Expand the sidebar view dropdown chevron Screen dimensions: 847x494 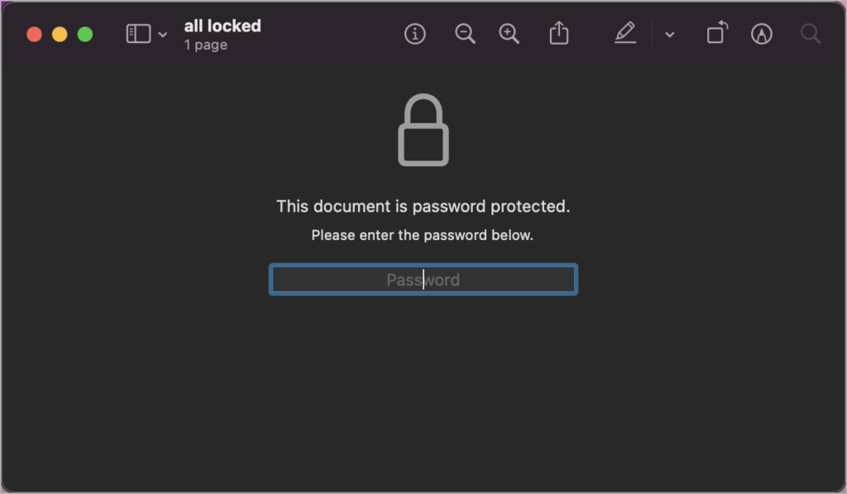pos(163,35)
